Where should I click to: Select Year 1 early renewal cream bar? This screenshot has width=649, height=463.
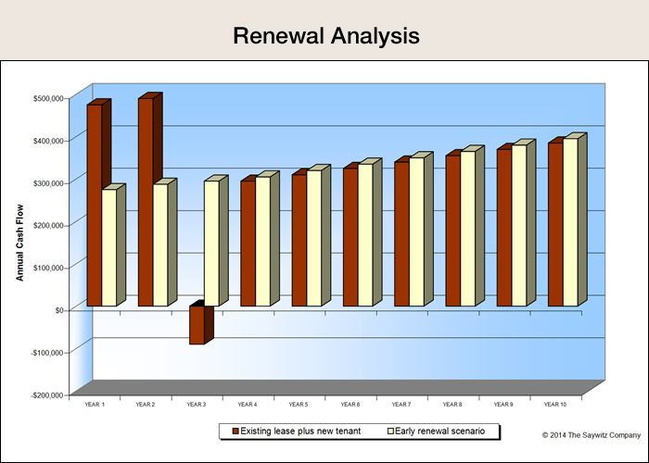pos(109,247)
